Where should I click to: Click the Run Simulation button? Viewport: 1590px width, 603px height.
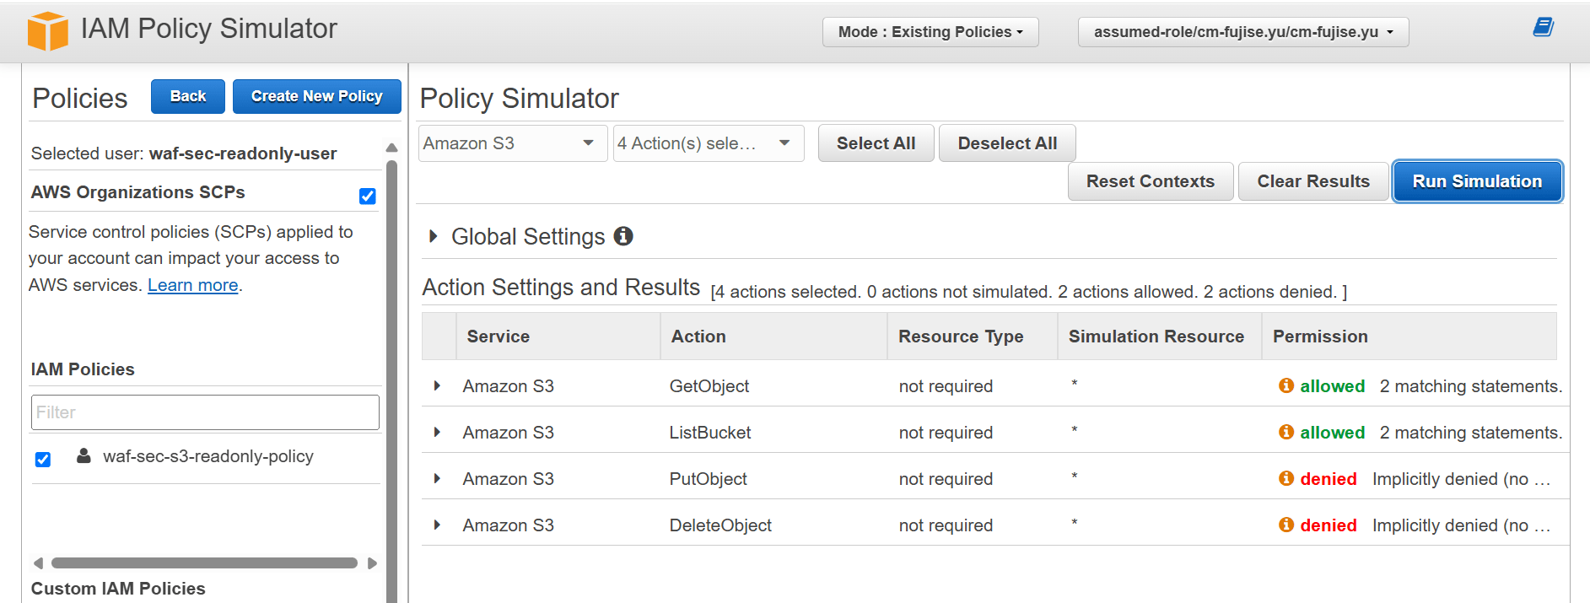click(1477, 181)
